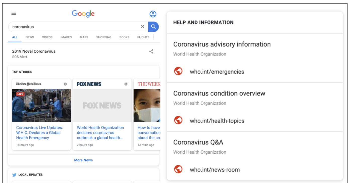Click the globe icon next to who.int/emergencies

(x=178, y=72)
